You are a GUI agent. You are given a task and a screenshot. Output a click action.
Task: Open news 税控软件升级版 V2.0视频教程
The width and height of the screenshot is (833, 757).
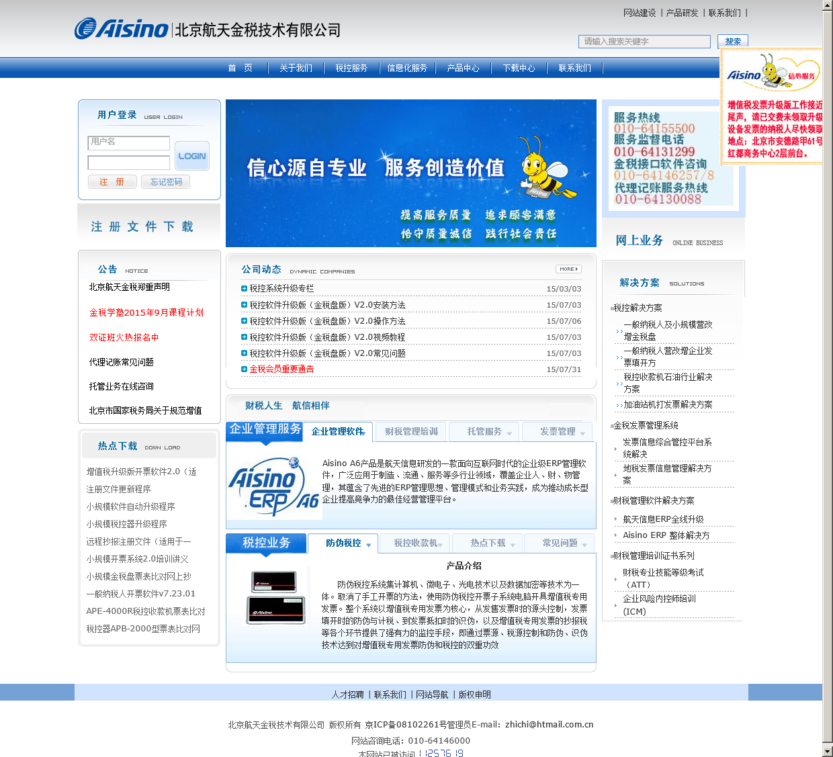pyautogui.click(x=327, y=337)
